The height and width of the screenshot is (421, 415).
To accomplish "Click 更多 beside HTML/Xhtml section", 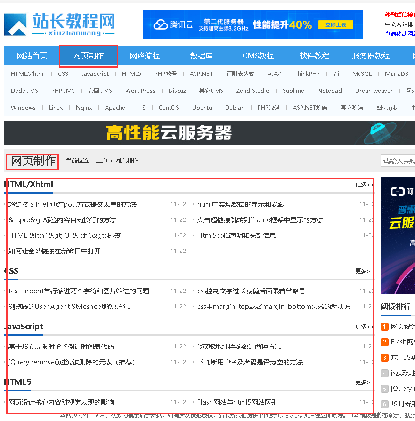I will click(364, 185).
